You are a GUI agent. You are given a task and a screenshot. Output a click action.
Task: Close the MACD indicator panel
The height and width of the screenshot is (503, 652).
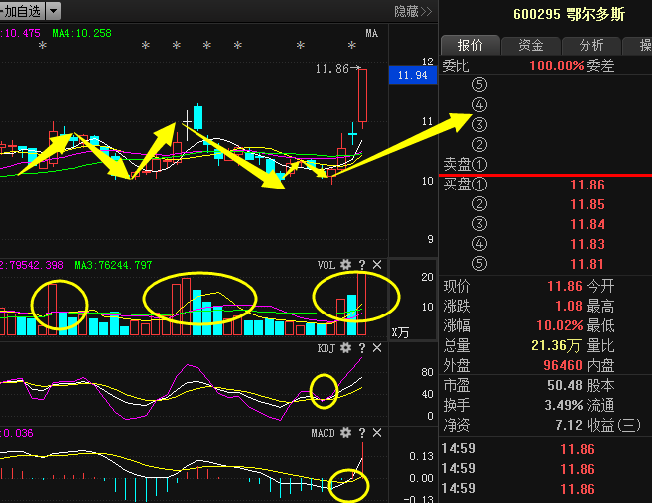(x=377, y=433)
